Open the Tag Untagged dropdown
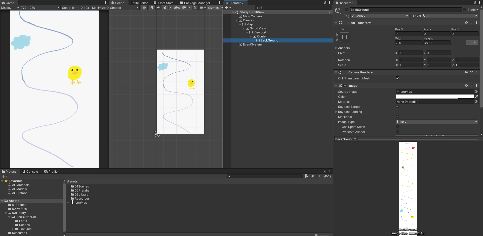 (x=380, y=16)
